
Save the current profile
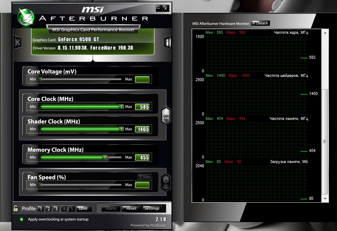coord(84,209)
